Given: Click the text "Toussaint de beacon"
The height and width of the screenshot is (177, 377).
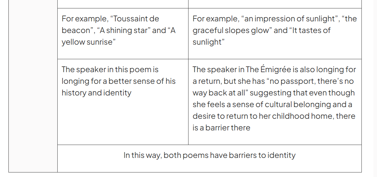Looking at the screenshot, I should point(110,25).
